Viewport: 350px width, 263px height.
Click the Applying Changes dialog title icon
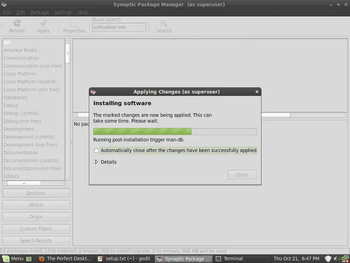pos(93,92)
